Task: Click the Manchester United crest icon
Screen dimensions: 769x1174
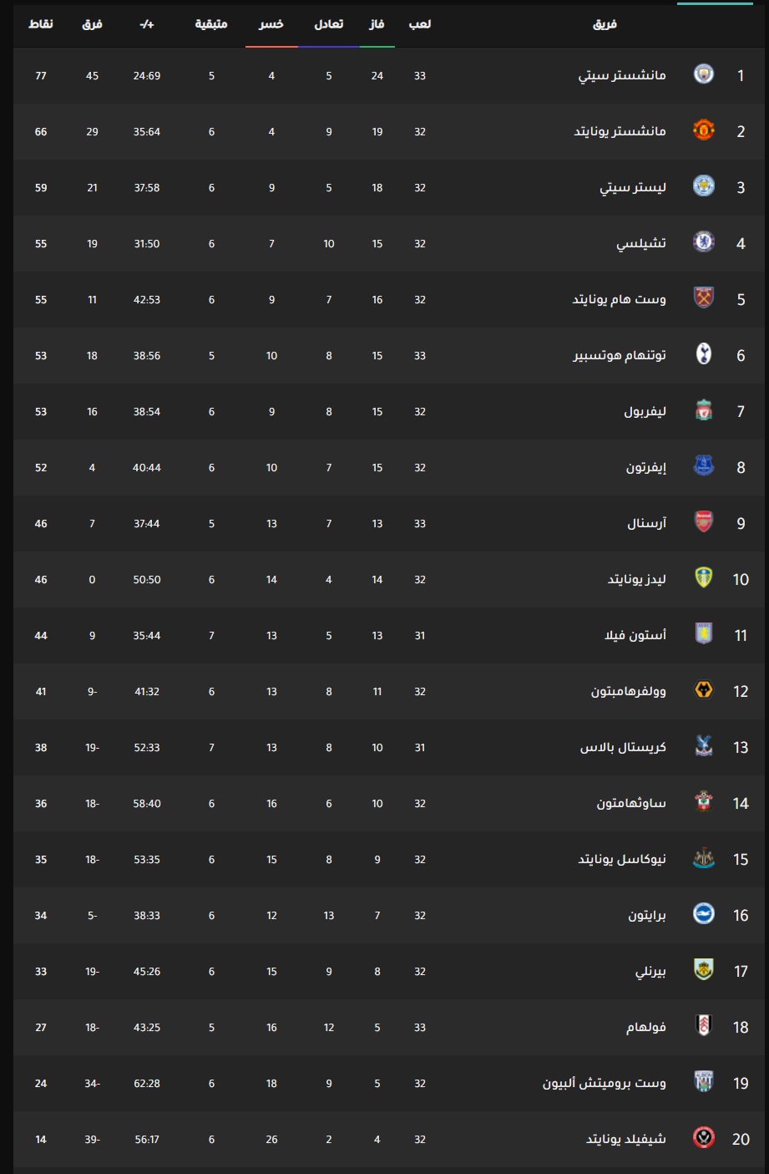Action: pos(704,131)
